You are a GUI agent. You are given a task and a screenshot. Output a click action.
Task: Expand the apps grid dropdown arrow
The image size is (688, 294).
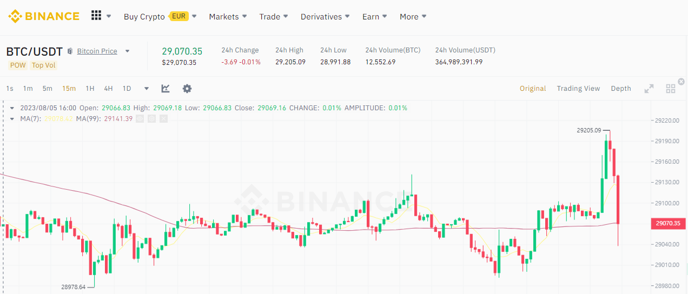click(109, 16)
